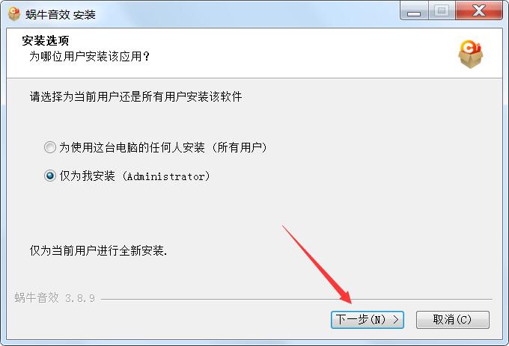509x346 pixels.
Task: Select the 所有用户 install radio button
Action: click(50, 147)
